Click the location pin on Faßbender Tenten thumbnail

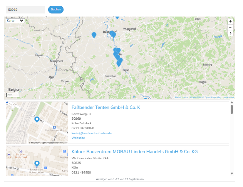37,119
